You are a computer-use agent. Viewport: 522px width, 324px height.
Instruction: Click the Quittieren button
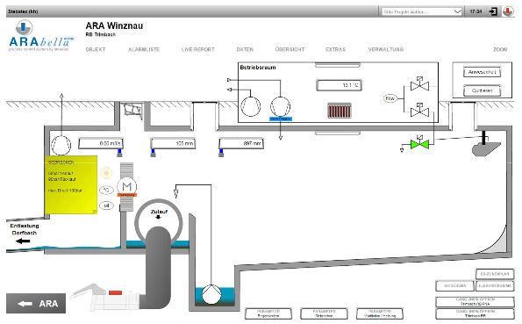482,90
